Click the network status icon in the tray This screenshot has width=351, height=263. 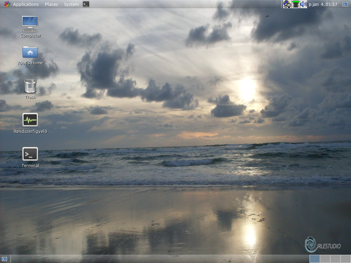pos(287,4)
